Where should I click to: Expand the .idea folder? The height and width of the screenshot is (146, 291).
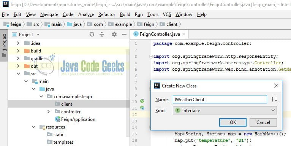click(x=18, y=43)
